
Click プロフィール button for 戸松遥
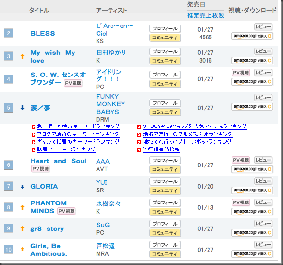(x=165, y=245)
